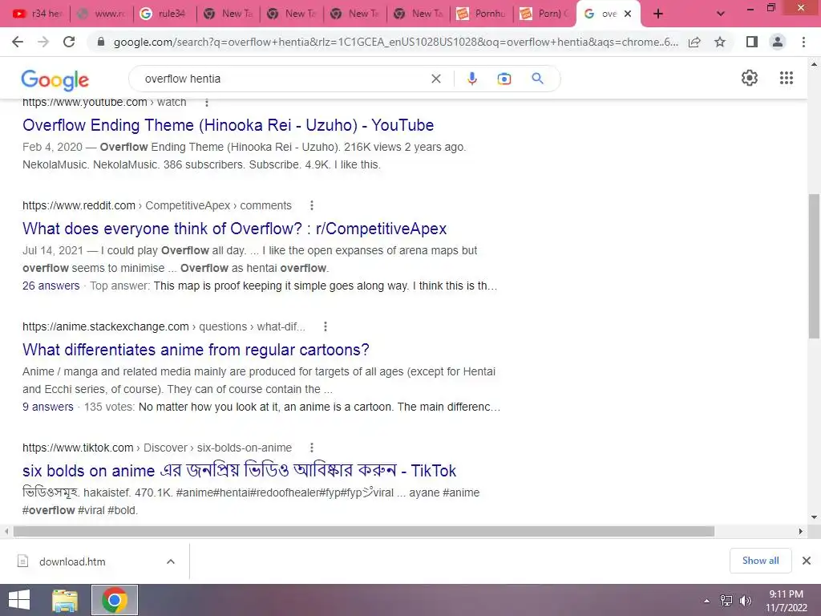
Task: Click the Google search input field
Action: pyautogui.click(x=283, y=79)
